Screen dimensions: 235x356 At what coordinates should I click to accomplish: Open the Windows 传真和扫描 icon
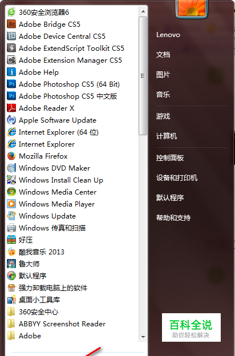11,228
